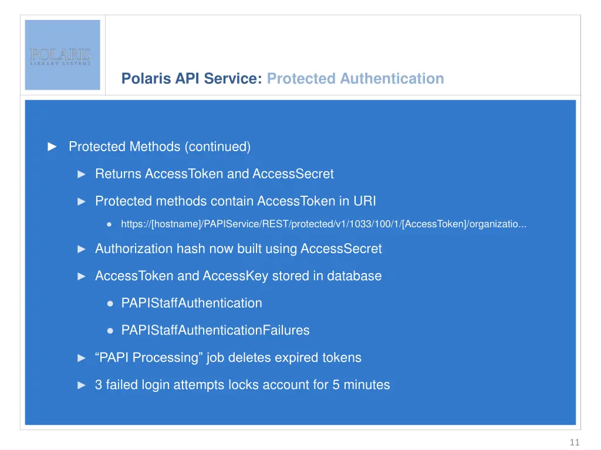
Task: Click the PAPIStaffAuthenticationFailures text
Action: pos(215,330)
